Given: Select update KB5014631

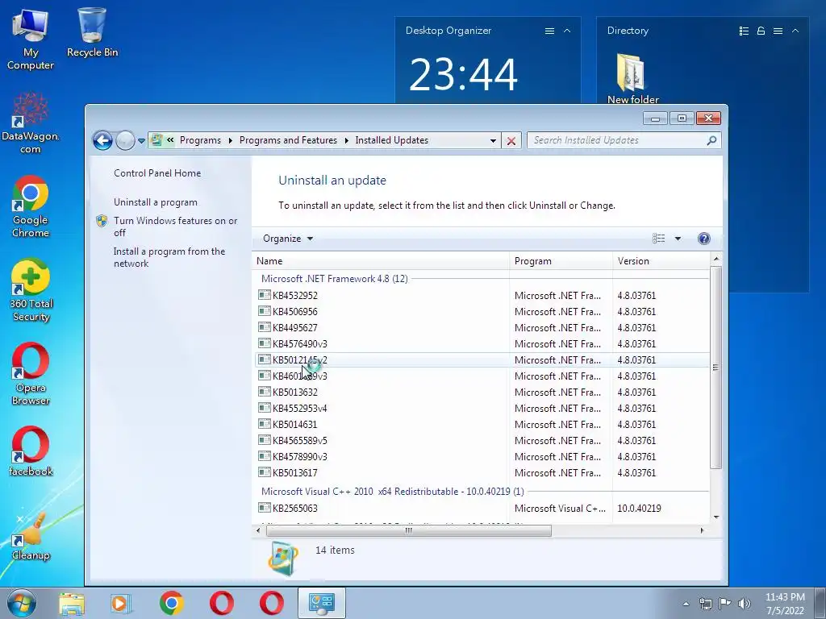Looking at the screenshot, I should click(x=482, y=424).
